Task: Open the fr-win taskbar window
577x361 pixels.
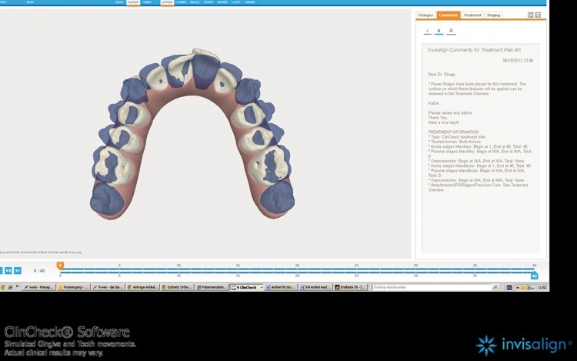Action: (108, 287)
